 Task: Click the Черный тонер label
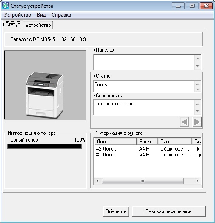pos(23,140)
